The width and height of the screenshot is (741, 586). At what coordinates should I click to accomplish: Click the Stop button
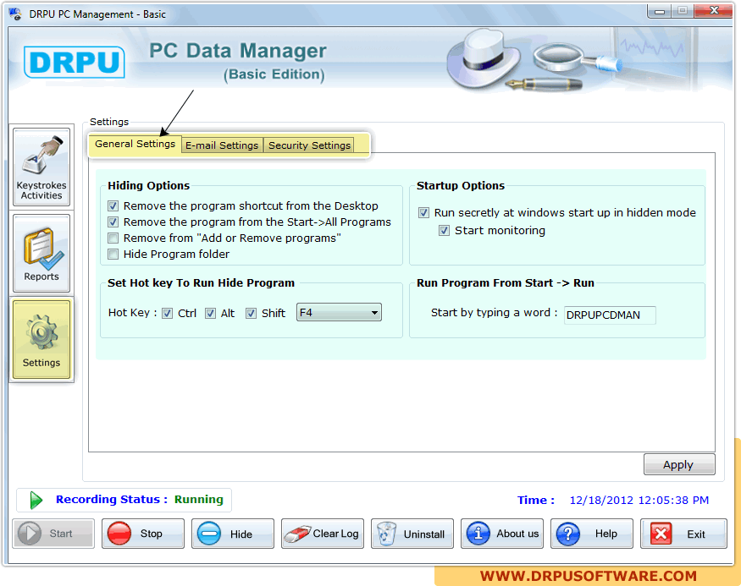(x=143, y=534)
